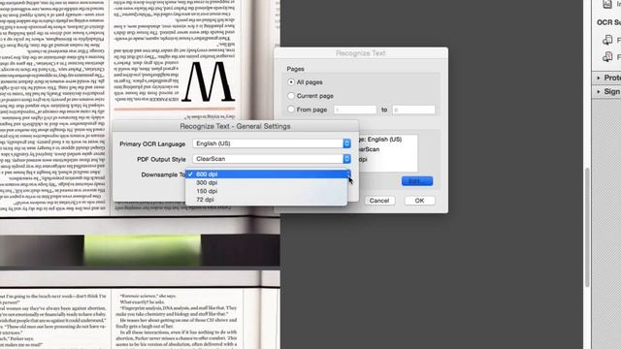Open the PDF Output Style dropdown
Image resolution: width=621 pixels, height=349 pixels.
[272, 159]
